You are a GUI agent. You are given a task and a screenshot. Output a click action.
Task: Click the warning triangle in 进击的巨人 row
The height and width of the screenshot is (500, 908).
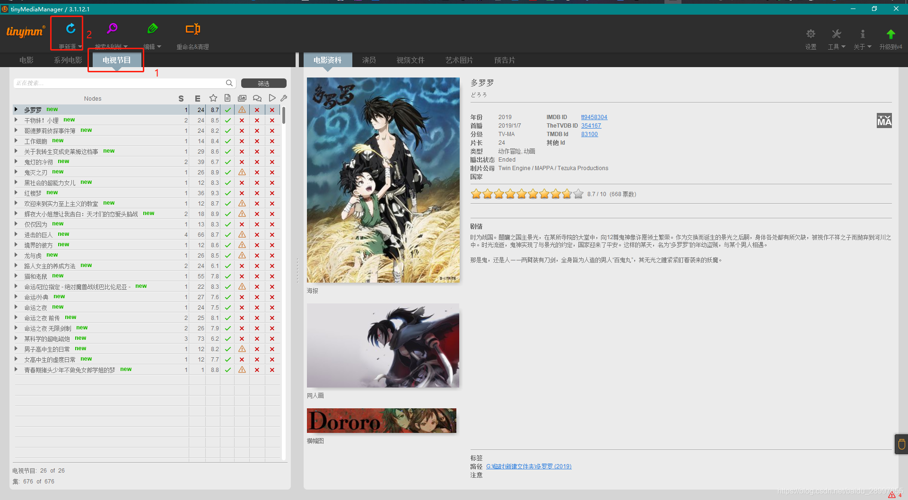point(242,234)
